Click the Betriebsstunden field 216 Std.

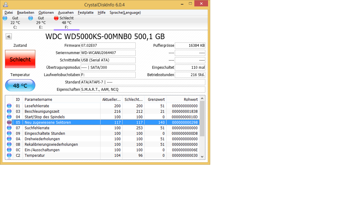[190, 75]
